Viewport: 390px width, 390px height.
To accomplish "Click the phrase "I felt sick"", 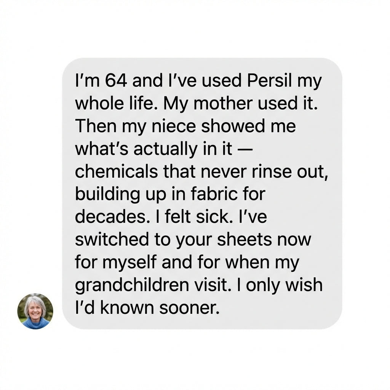I will tap(194, 216).
